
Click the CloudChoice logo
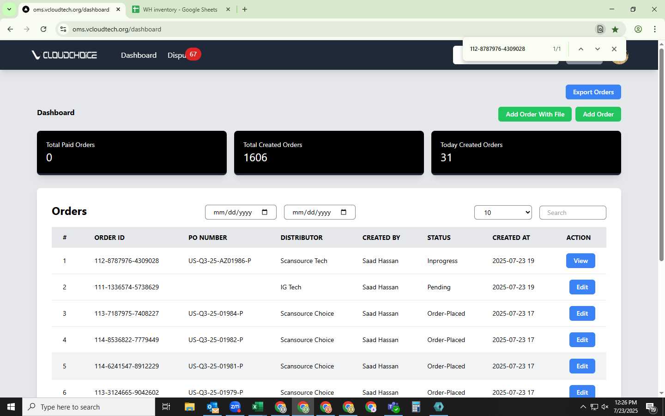click(64, 55)
